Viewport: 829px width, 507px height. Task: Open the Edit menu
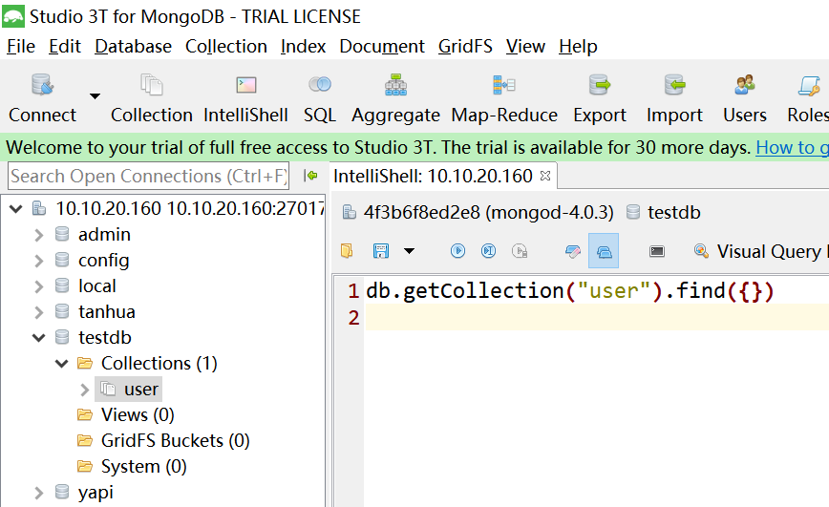click(65, 47)
